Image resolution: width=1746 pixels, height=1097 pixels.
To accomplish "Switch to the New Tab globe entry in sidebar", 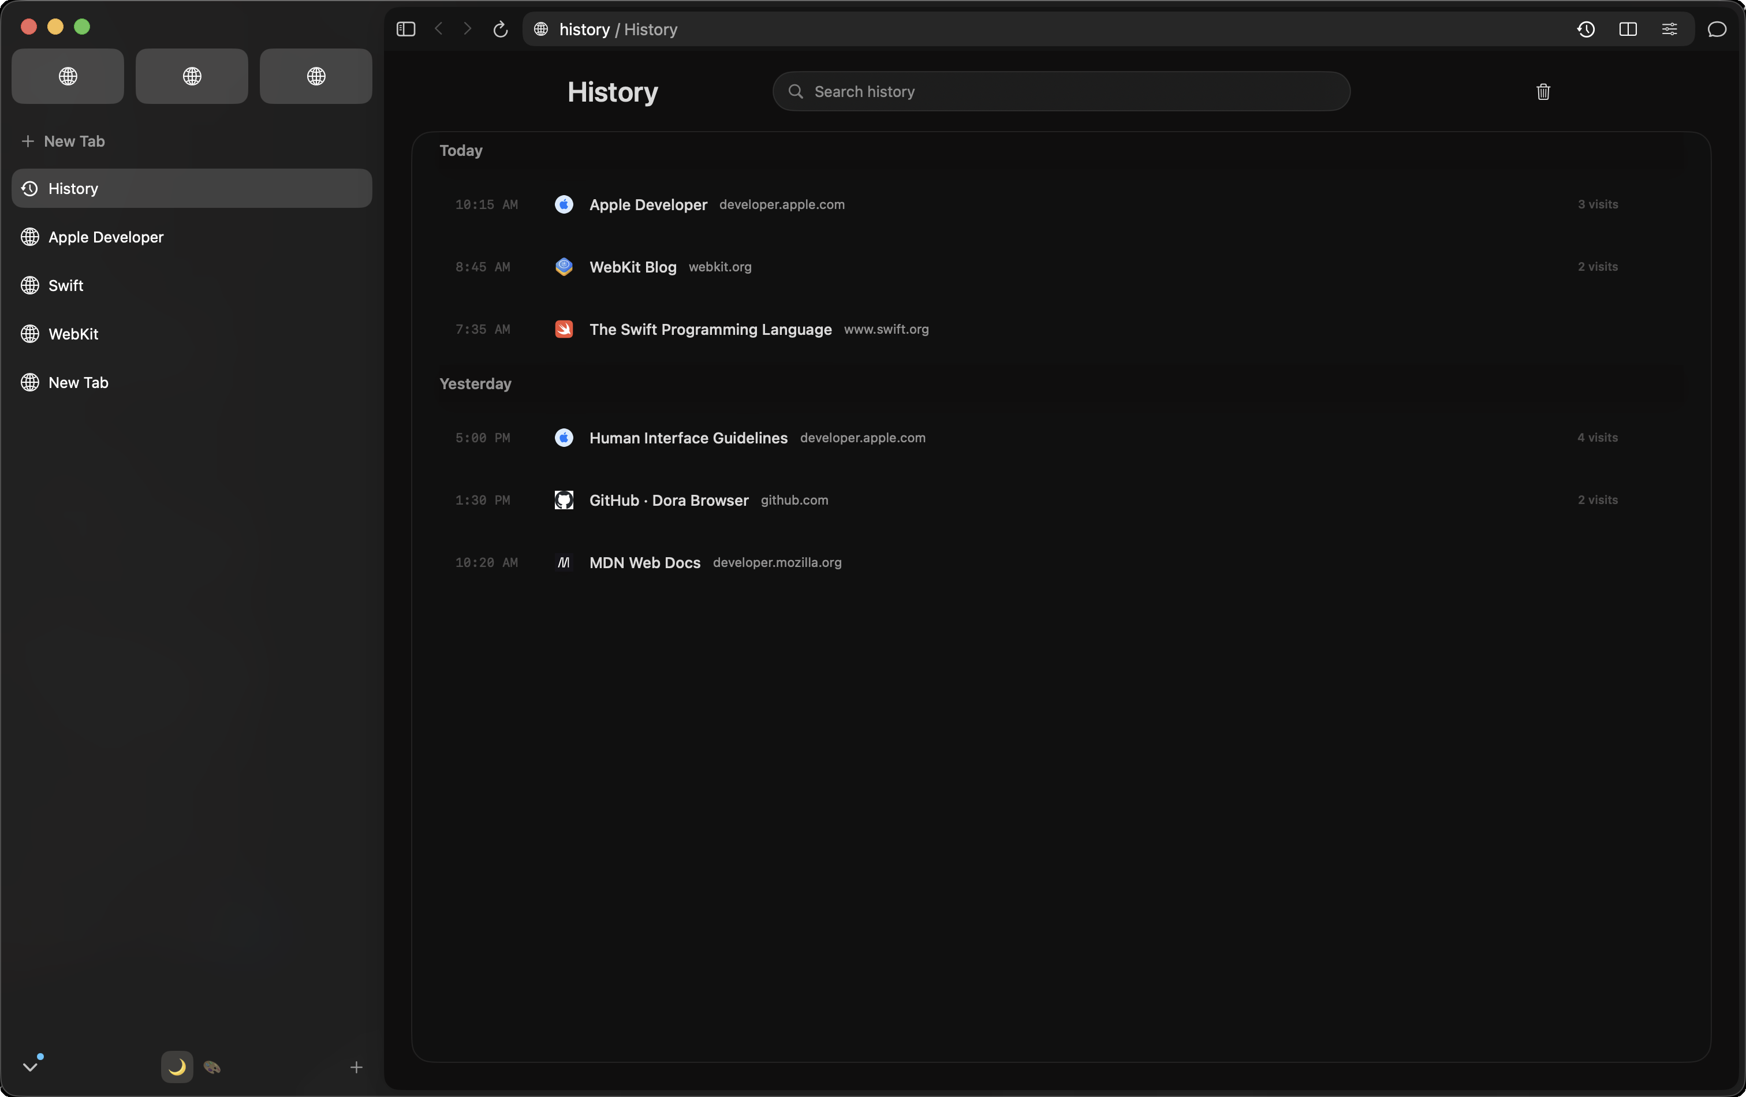I will click(x=192, y=383).
